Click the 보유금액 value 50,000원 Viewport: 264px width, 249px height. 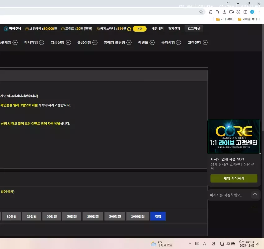point(50,29)
